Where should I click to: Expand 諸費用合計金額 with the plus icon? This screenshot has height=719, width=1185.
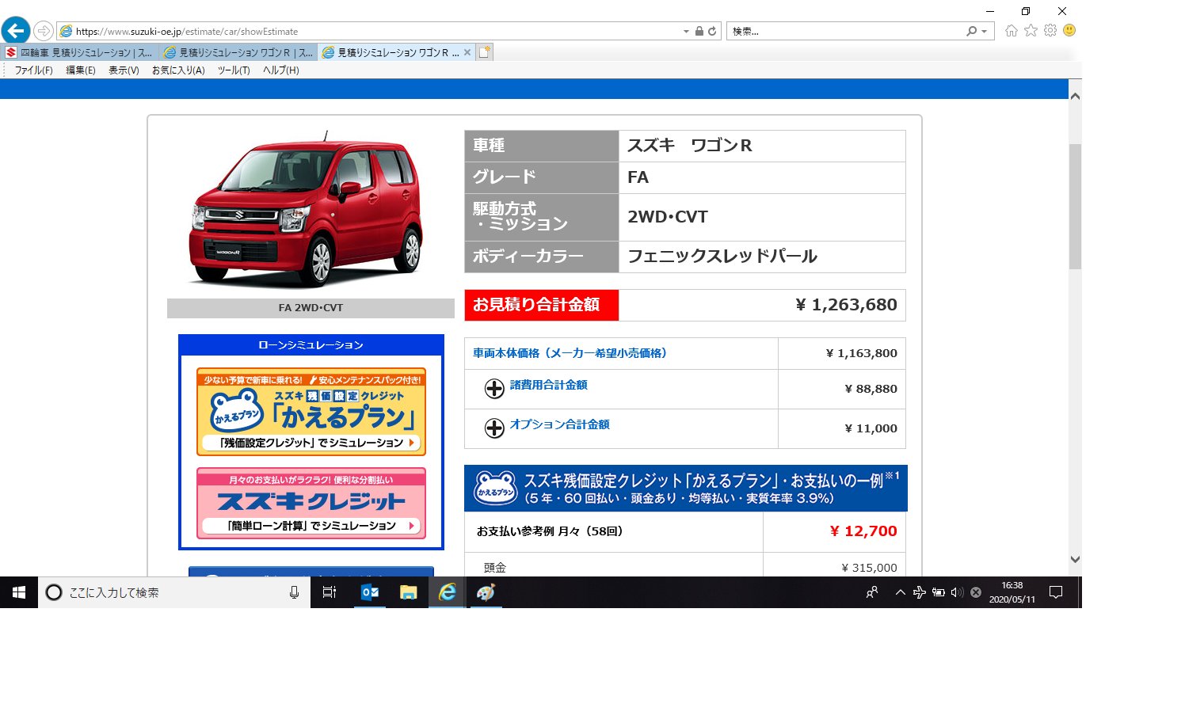(494, 388)
